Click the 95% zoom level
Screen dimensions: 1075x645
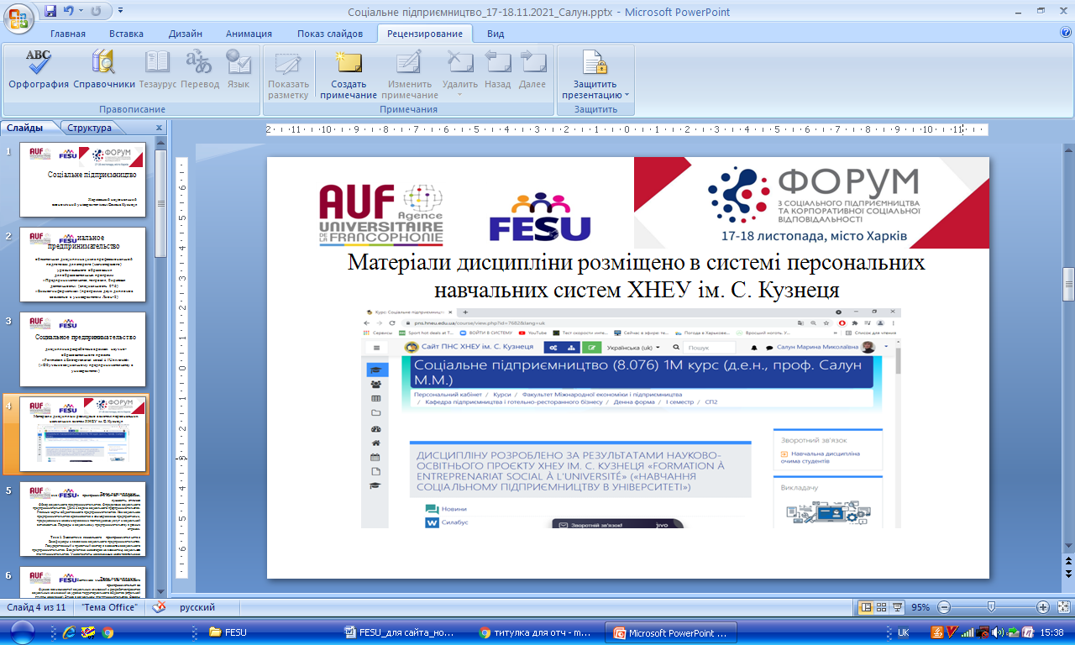click(920, 607)
